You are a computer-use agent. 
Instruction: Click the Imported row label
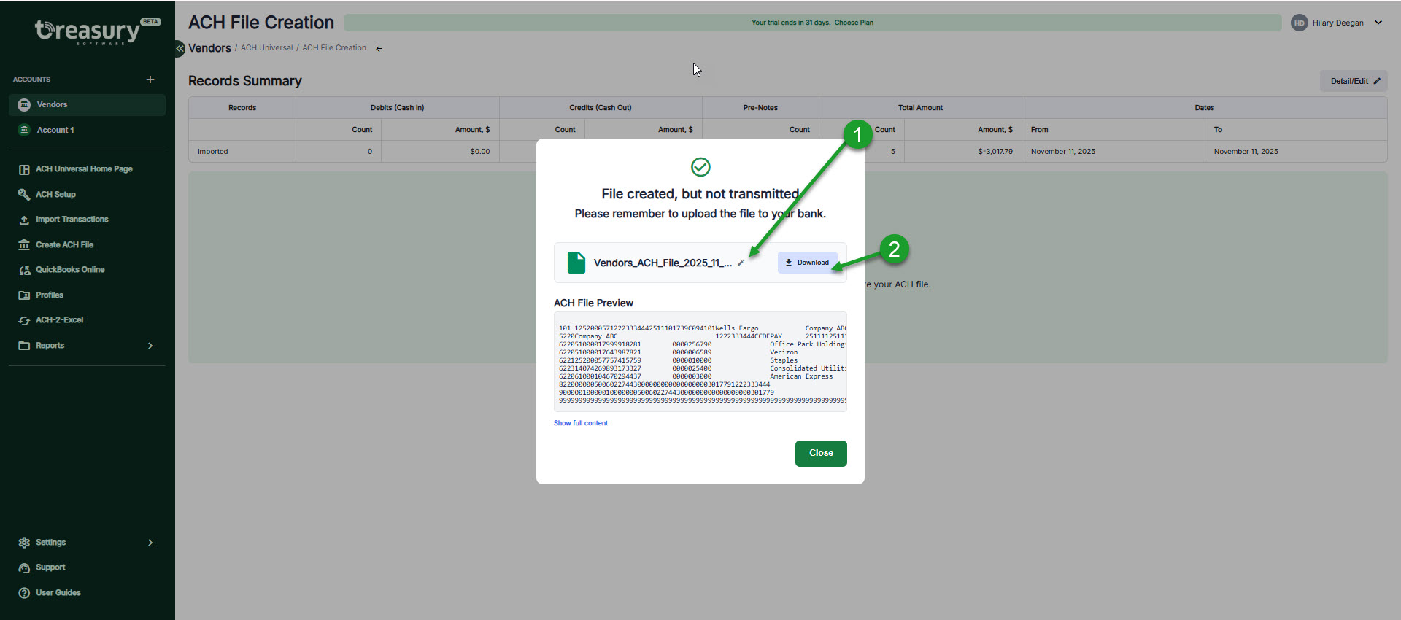click(x=212, y=152)
